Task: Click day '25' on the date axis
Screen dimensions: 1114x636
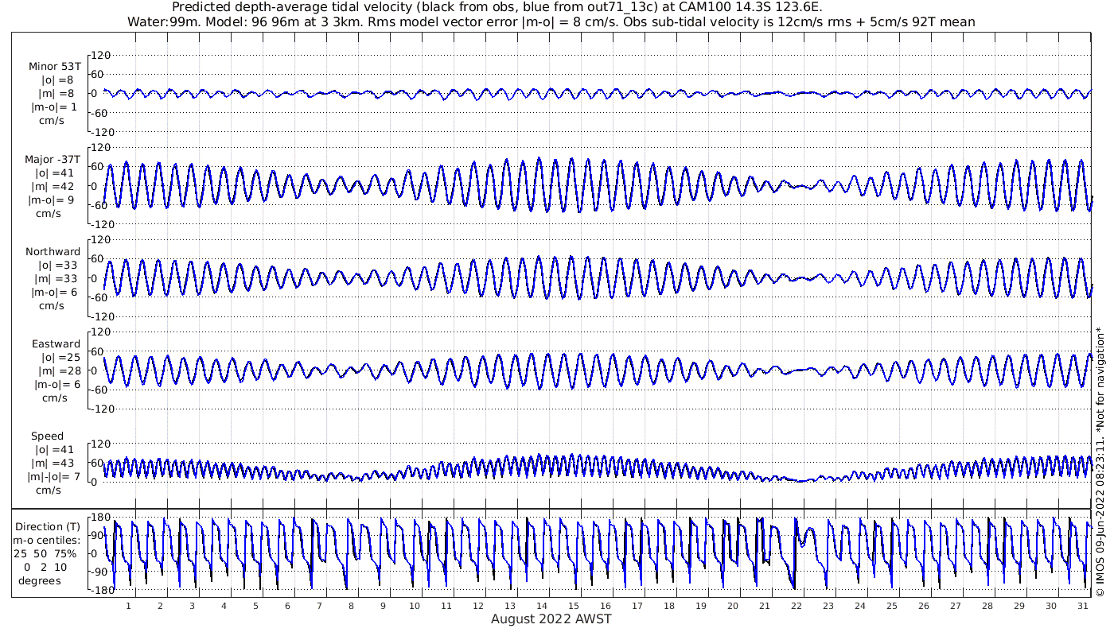Action: [x=891, y=606]
